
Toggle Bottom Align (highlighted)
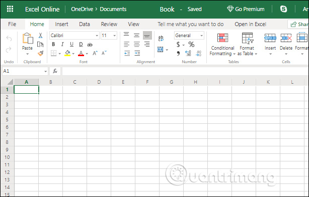coord(147,36)
